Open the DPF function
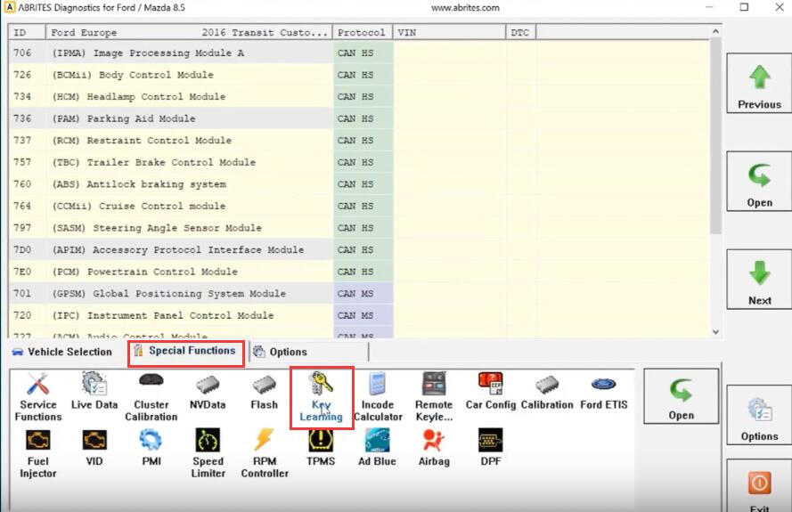792x512 pixels. click(491, 448)
